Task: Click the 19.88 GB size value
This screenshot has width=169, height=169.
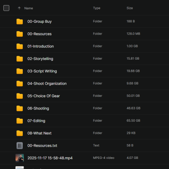Action: [133, 71]
